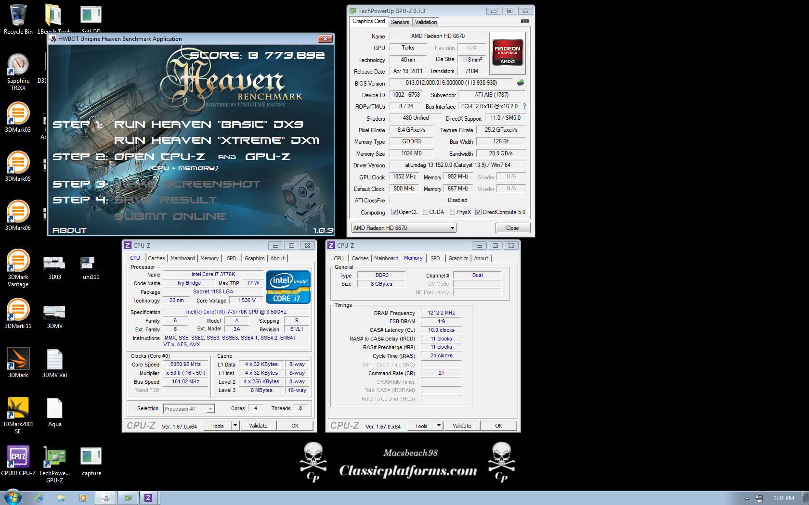This screenshot has height=505, width=809.
Task: Click the Intel Core i7 logo in CPU-Z
Action: click(x=288, y=287)
